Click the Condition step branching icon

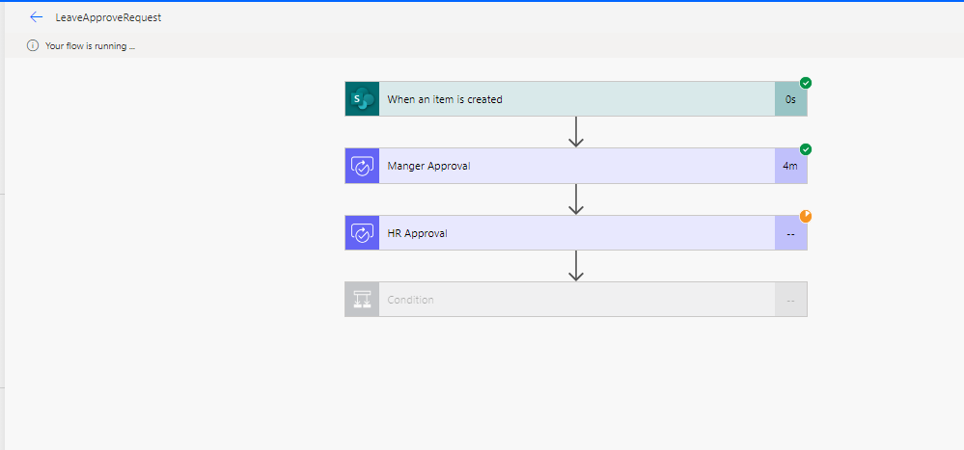point(362,300)
